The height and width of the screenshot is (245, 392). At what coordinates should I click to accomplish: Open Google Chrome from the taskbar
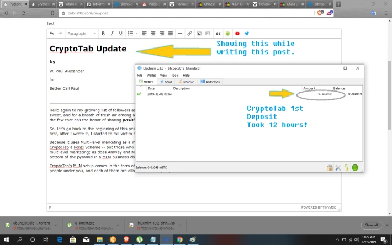click(x=179, y=239)
